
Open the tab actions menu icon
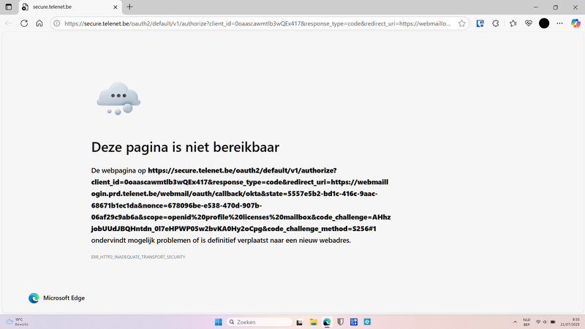tap(9, 7)
